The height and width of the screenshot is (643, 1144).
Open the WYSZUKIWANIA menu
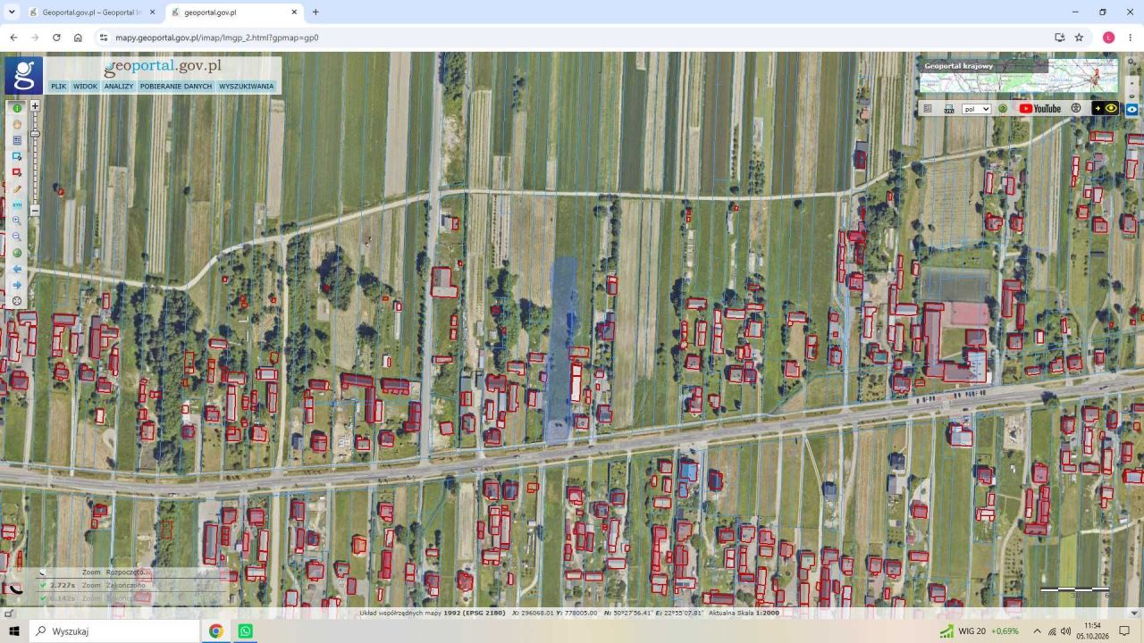pos(246,87)
